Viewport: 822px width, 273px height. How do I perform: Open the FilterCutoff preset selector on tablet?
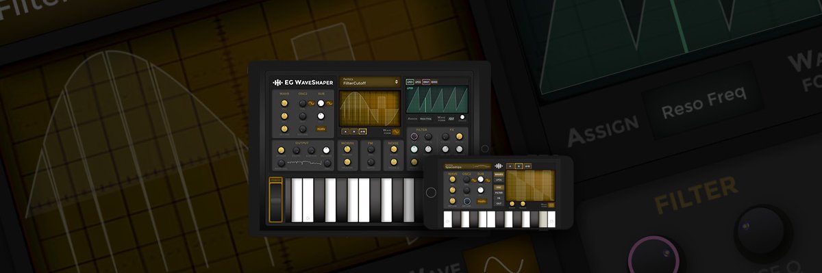coord(371,82)
